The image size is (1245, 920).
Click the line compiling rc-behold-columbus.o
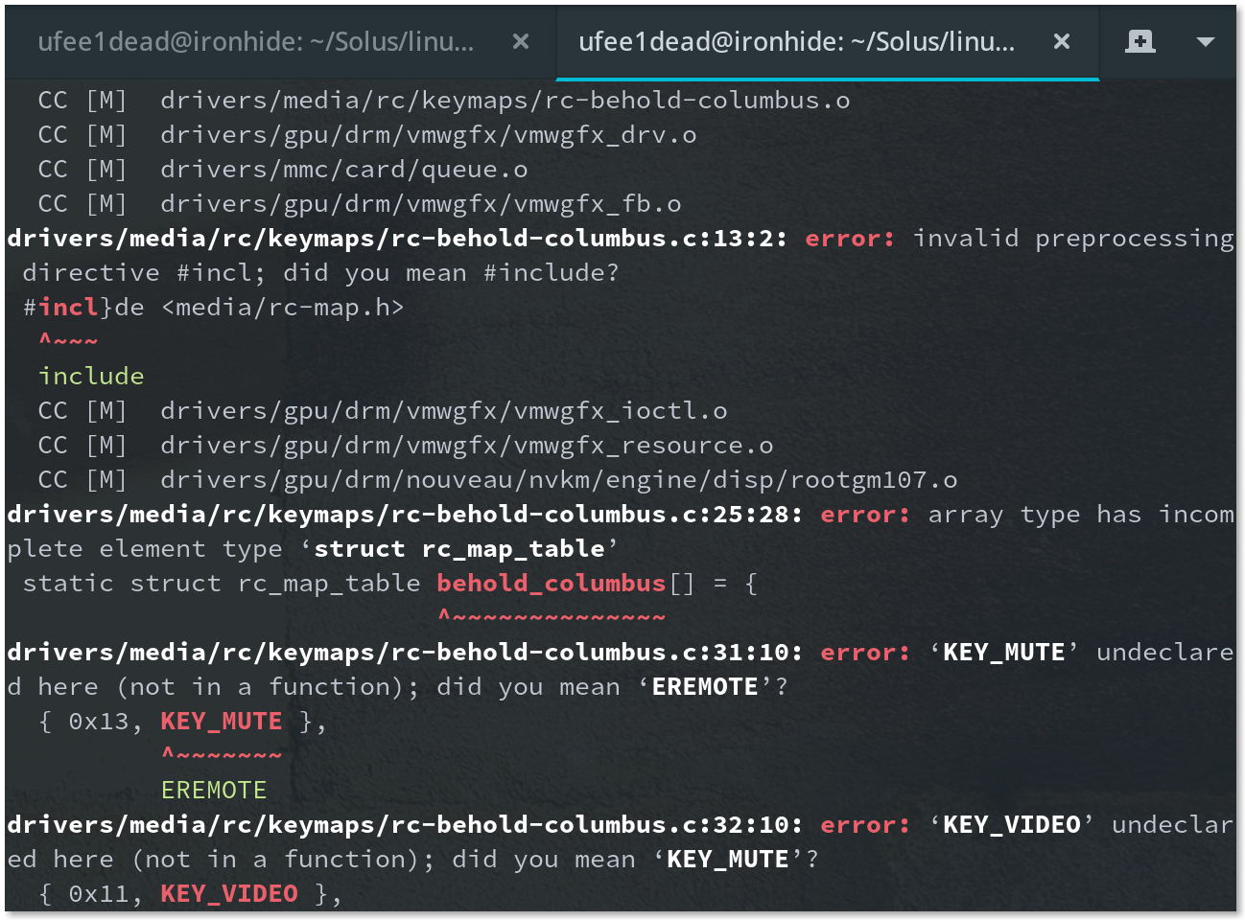[444, 101]
